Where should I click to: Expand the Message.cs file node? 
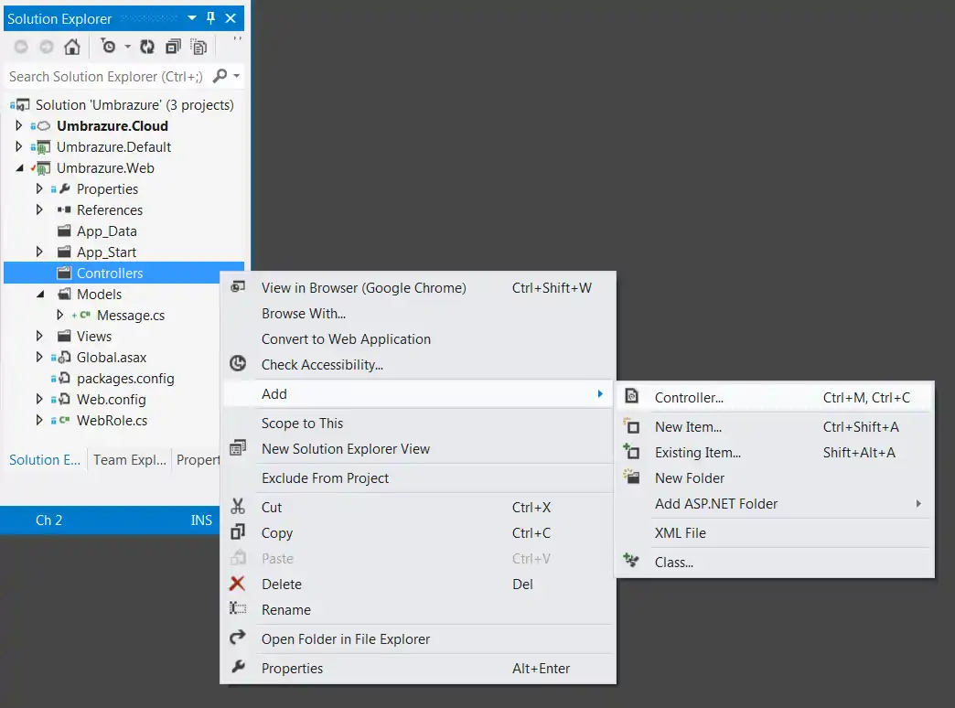pyautogui.click(x=59, y=315)
